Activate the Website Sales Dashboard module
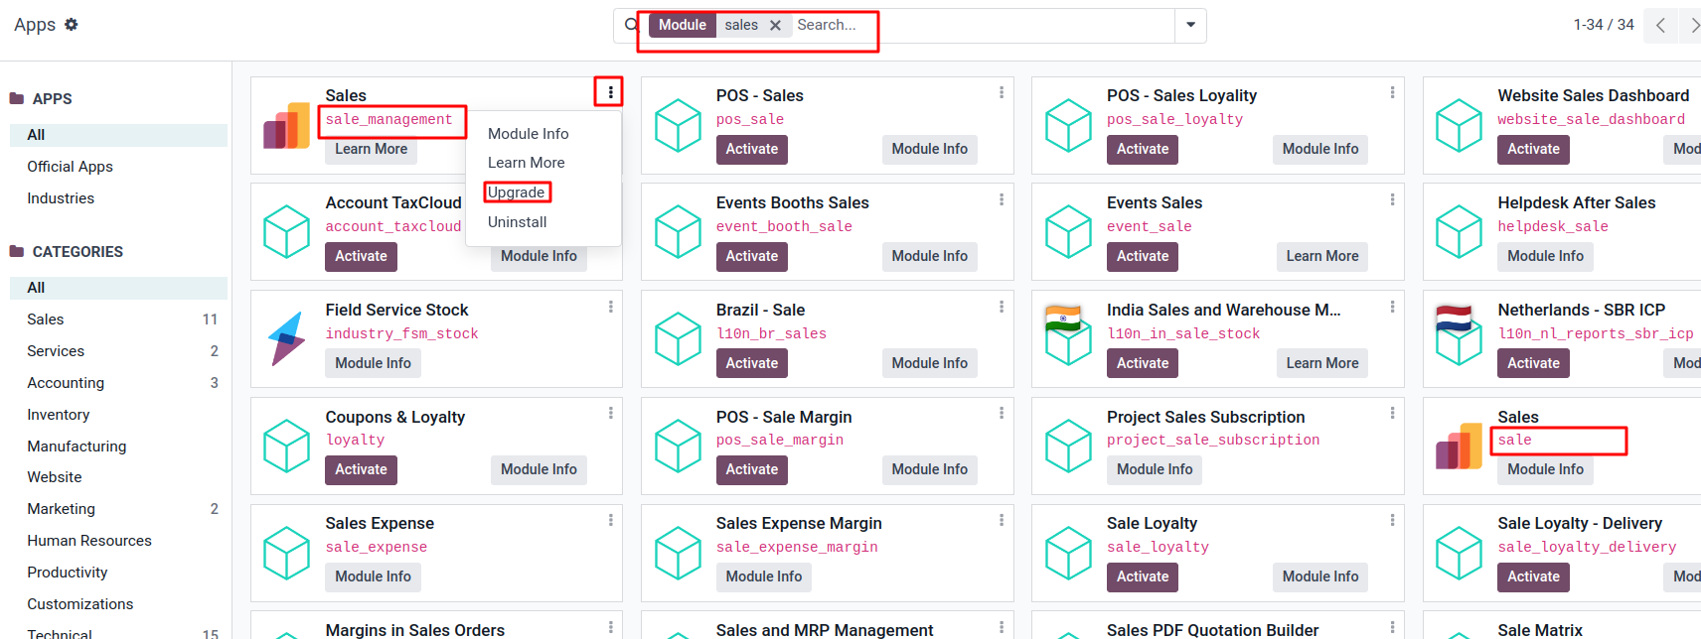 point(1533,149)
